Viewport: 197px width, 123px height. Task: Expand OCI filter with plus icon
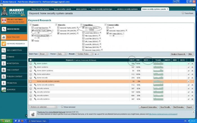point(113,27)
